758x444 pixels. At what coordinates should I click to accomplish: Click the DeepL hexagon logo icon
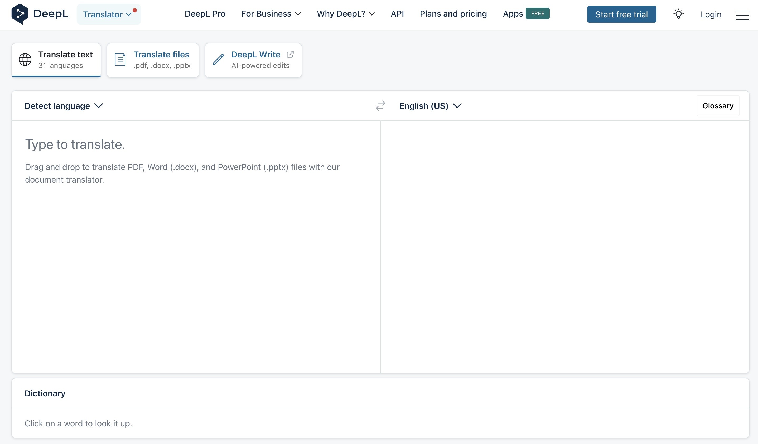coord(20,14)
